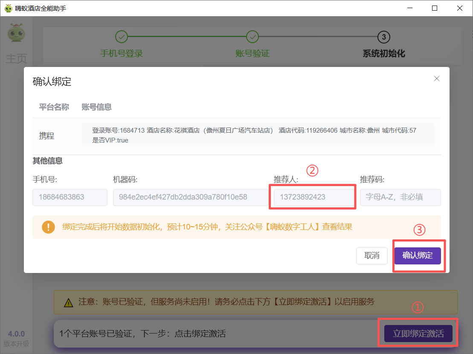Click the numbered circle on 系统初始化 step
The width and height of the screenshot is (473, 354).
(x=383, y=37)
